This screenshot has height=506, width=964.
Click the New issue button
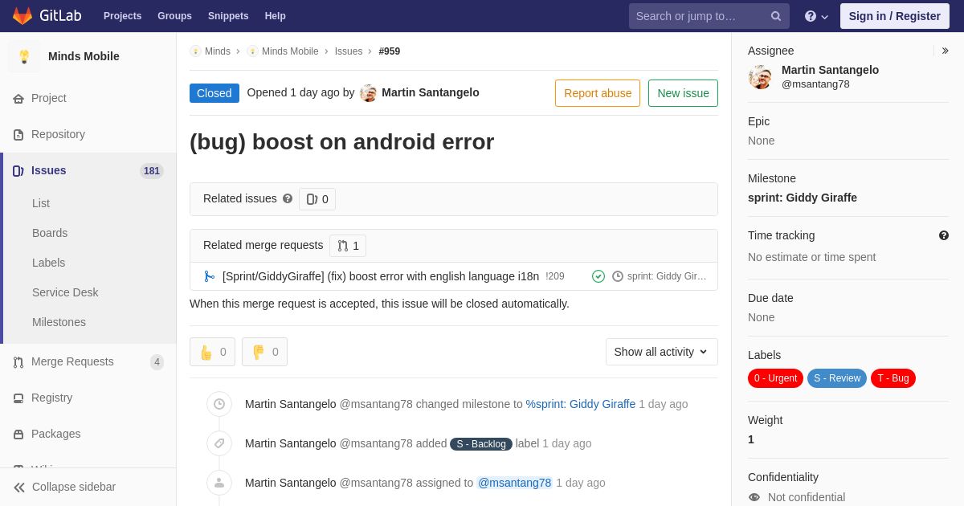coord(683,93)
